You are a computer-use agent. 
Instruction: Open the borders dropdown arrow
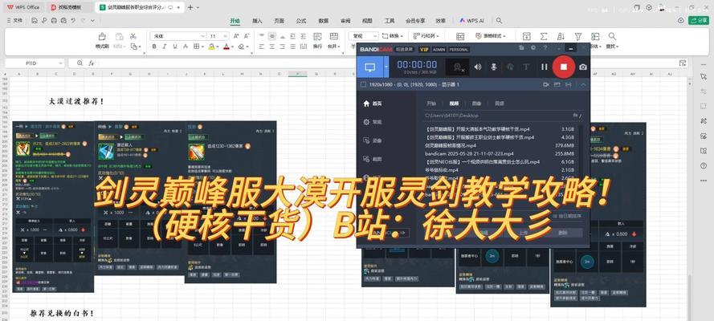[202, 47]
